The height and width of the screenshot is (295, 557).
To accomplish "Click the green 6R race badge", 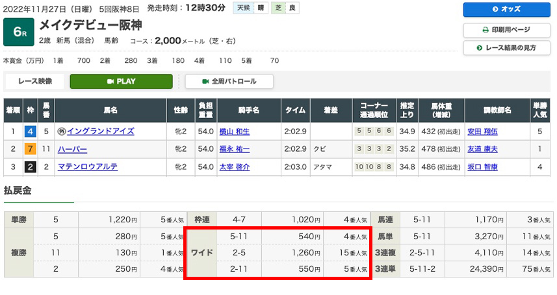I will click(19, 32).
